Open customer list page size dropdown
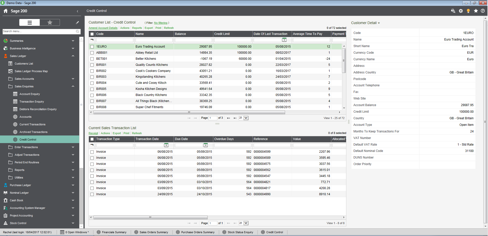488x236 pixels. point(246,118)
